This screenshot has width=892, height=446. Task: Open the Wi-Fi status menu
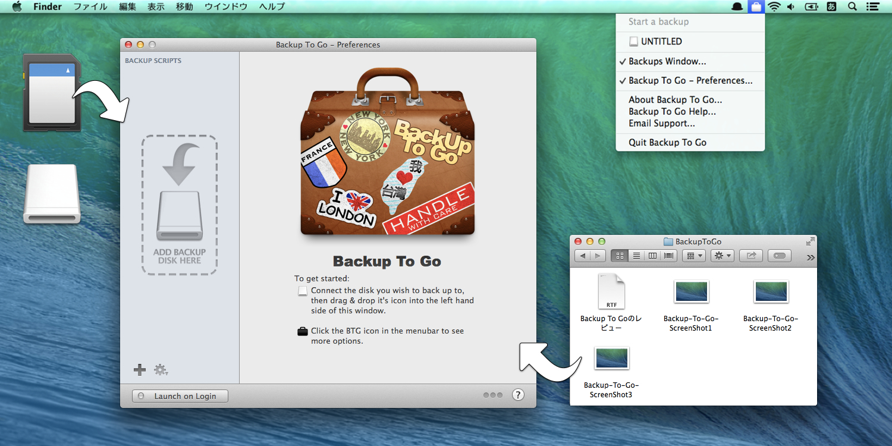point(774,7)
